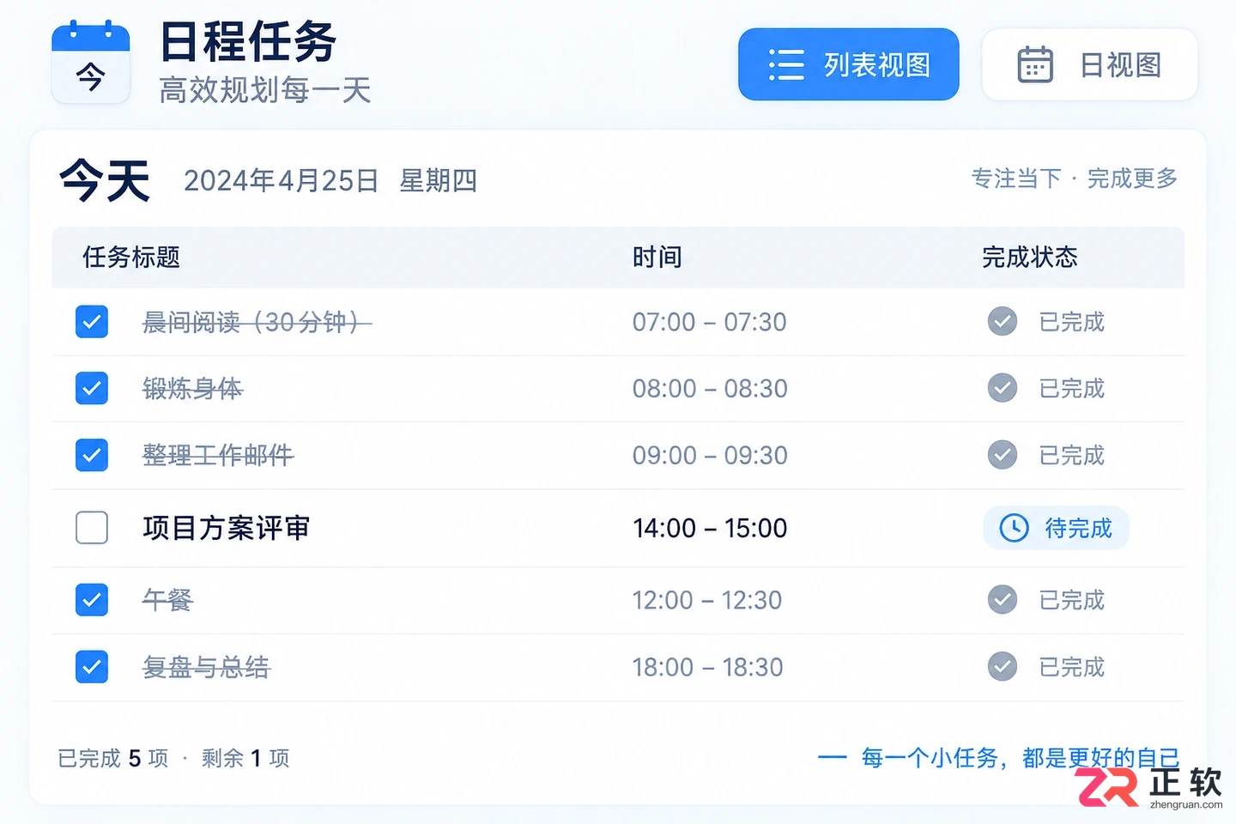1236x824 pixels.
Task: Uncheck the 复盘与总结 task checkbox
Action: (92, 666)
